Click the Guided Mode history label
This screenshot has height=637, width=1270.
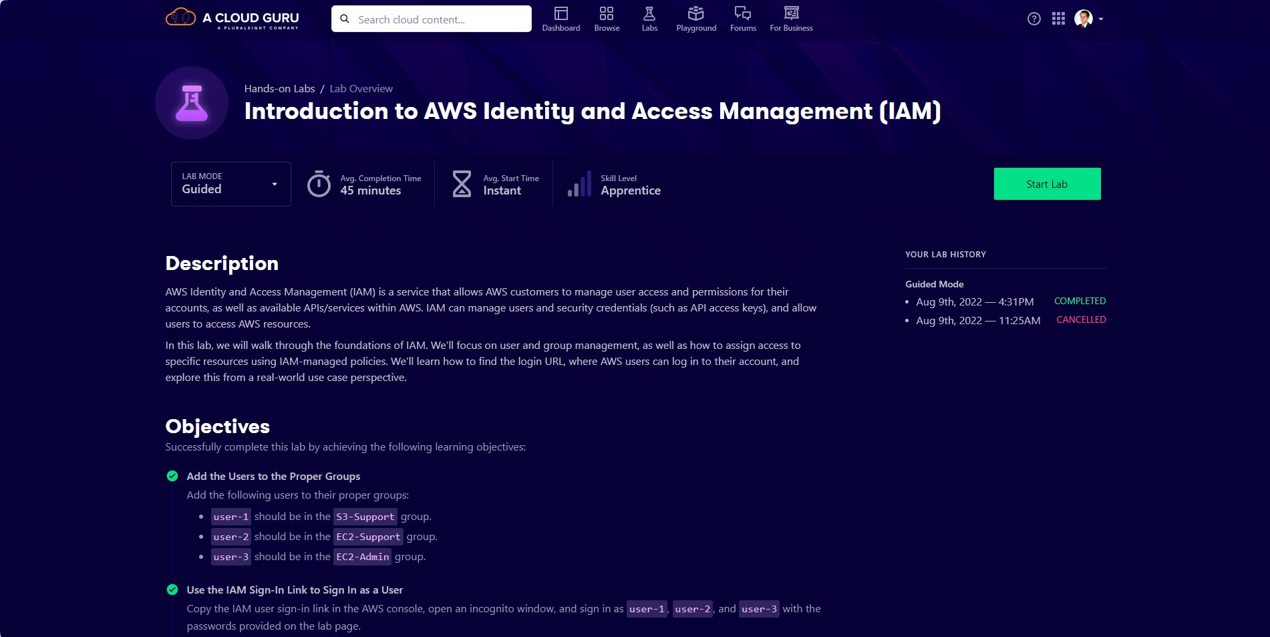click(x=934, y=284)
